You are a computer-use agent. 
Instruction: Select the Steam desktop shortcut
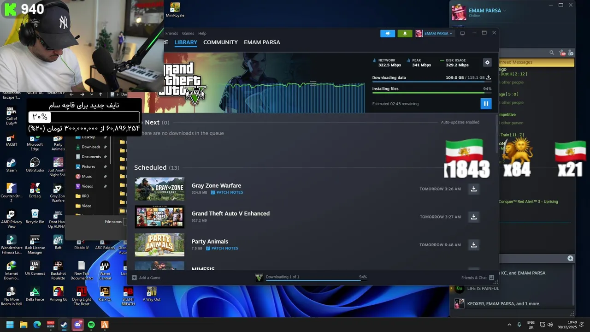pyautogui.click(x=12, y=165)
